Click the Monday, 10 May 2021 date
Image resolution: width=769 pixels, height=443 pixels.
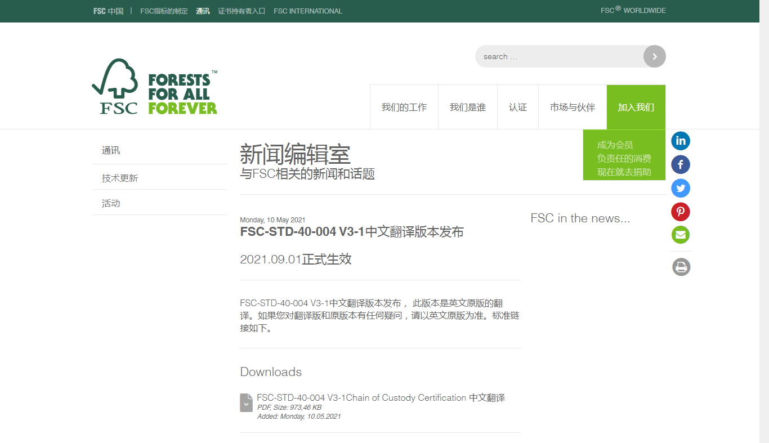(272, 220)
